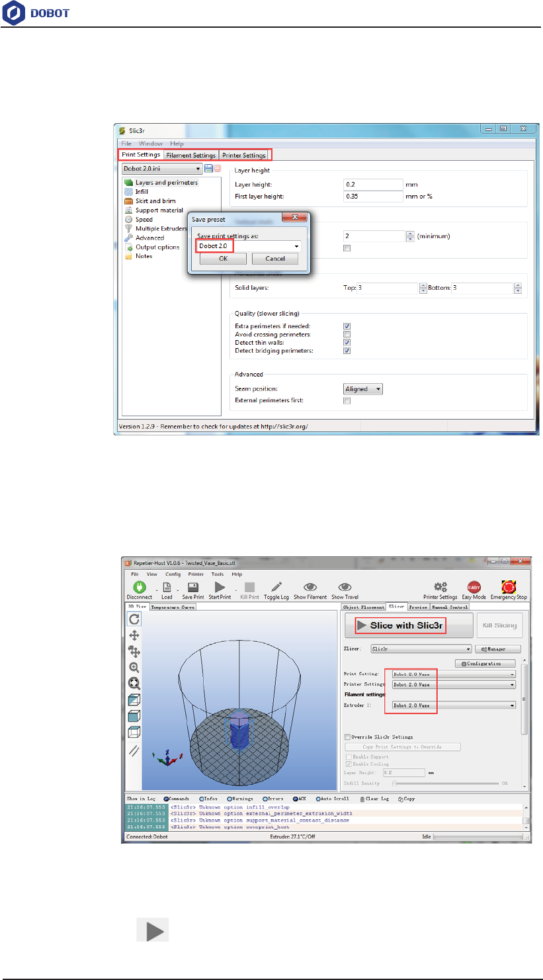Click the Show Travel eye icon
This screenshot has width=543, height=980.
[345, 586]
